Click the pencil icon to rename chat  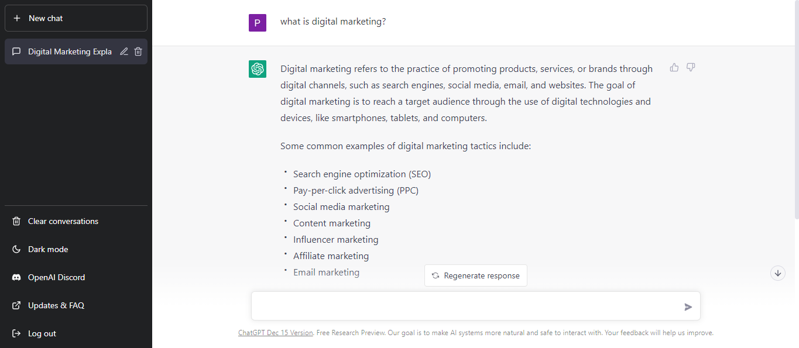(x=124, y=51)
